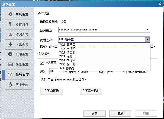Click the globe icon for 代理设置
The height and width of the screenshot is (119, 164).
(x=10, y=54)
